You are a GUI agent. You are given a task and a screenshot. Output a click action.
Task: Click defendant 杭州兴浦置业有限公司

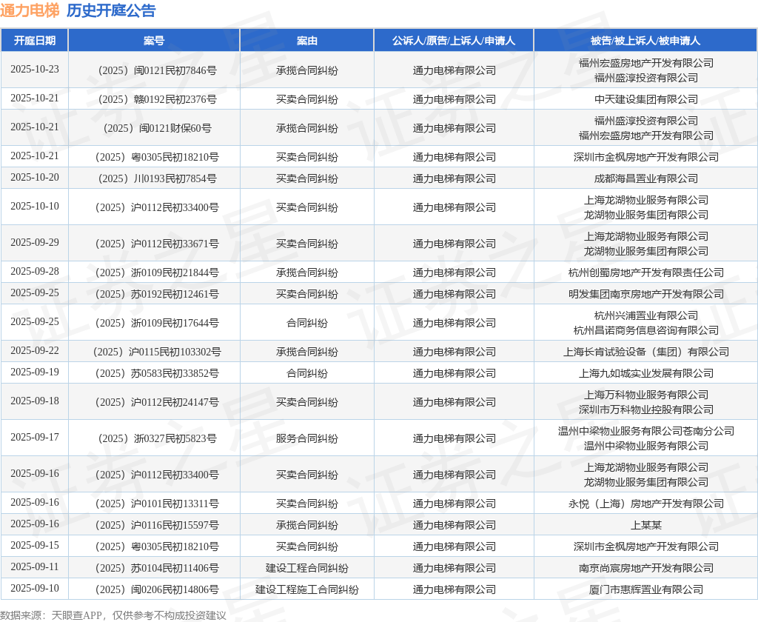[x=645, y=316]
